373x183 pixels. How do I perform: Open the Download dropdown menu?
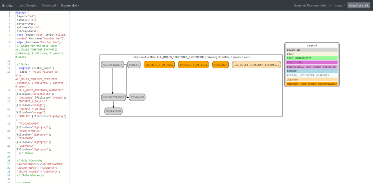50,5
